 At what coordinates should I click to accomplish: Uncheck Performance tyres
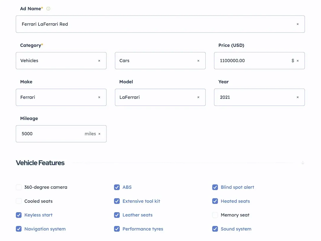coord(117,229)
